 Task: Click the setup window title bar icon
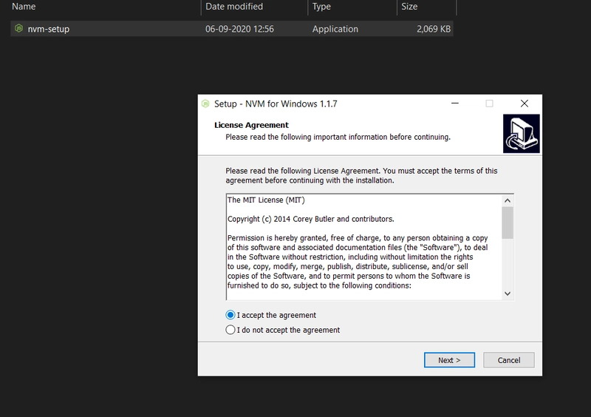(x=205, y=104)
